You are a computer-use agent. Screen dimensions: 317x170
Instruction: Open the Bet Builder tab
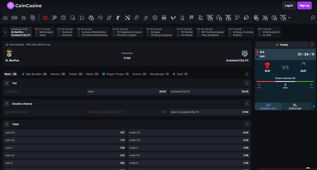pos(34,74)
